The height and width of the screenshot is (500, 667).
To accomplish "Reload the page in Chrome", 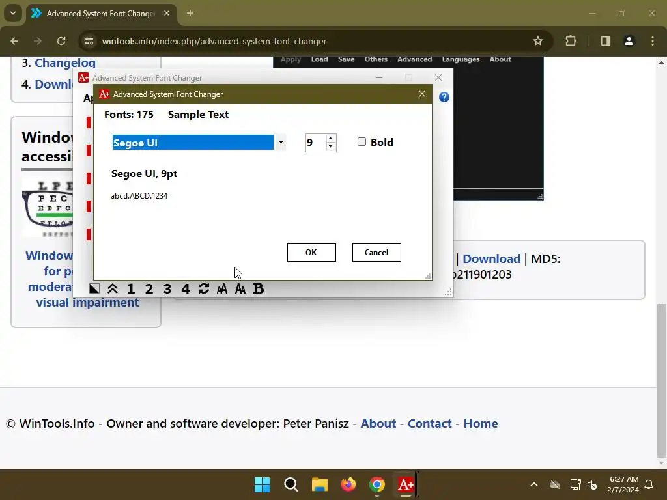I will (x=61, y=41).
